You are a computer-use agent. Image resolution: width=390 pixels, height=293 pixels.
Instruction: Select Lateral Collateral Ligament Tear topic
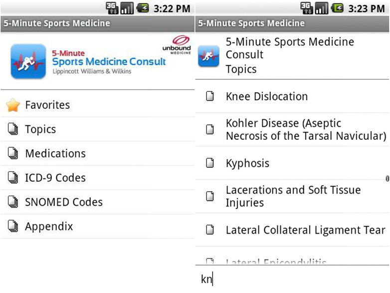pos(292,230)
